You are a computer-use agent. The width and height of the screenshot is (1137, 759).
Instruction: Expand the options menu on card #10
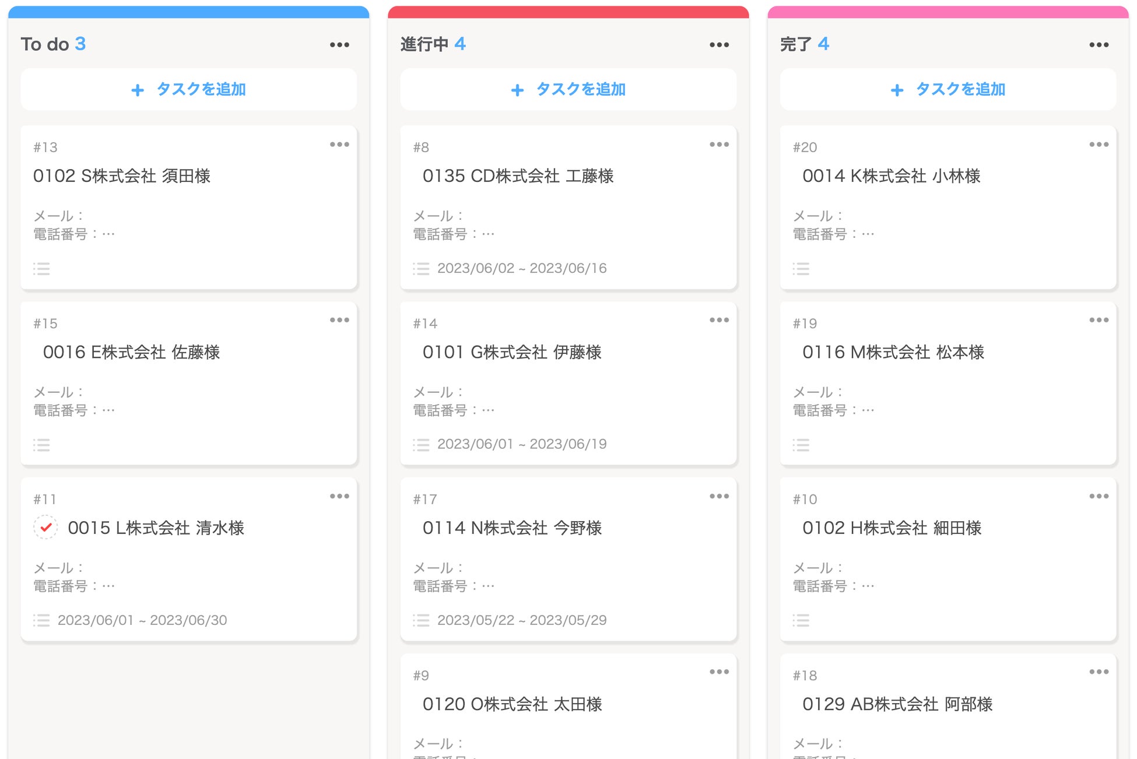pyautogui.click(x=1099, y=496)
